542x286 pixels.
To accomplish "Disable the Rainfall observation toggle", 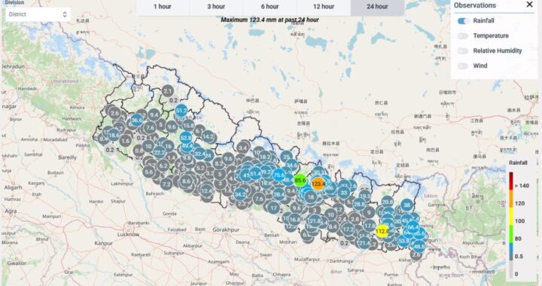I will 462,21.
